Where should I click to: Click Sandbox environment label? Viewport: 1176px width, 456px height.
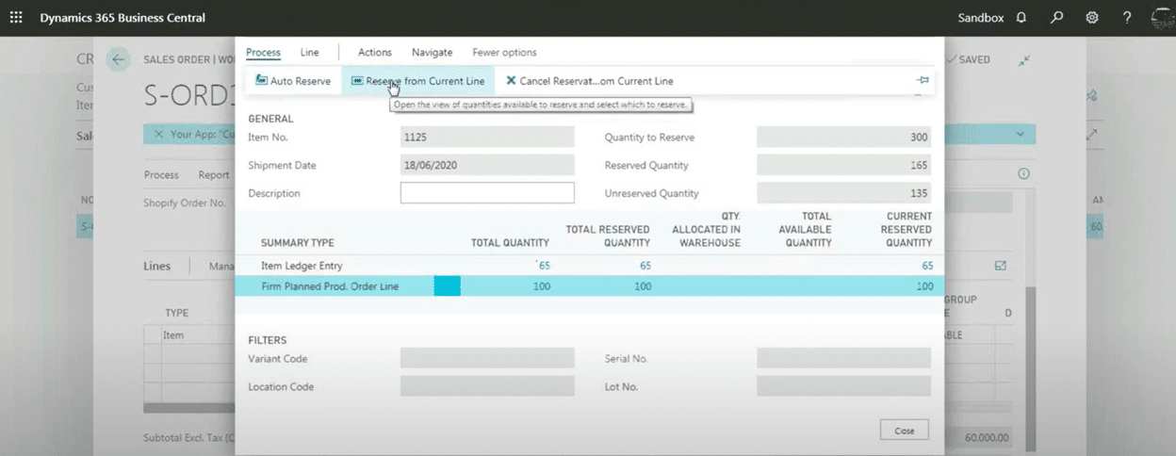(x=981, y=18)
